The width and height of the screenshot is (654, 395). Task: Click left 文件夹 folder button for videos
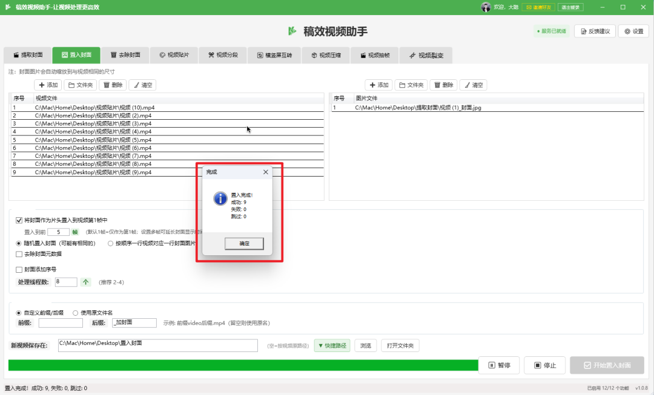point(80,85)
